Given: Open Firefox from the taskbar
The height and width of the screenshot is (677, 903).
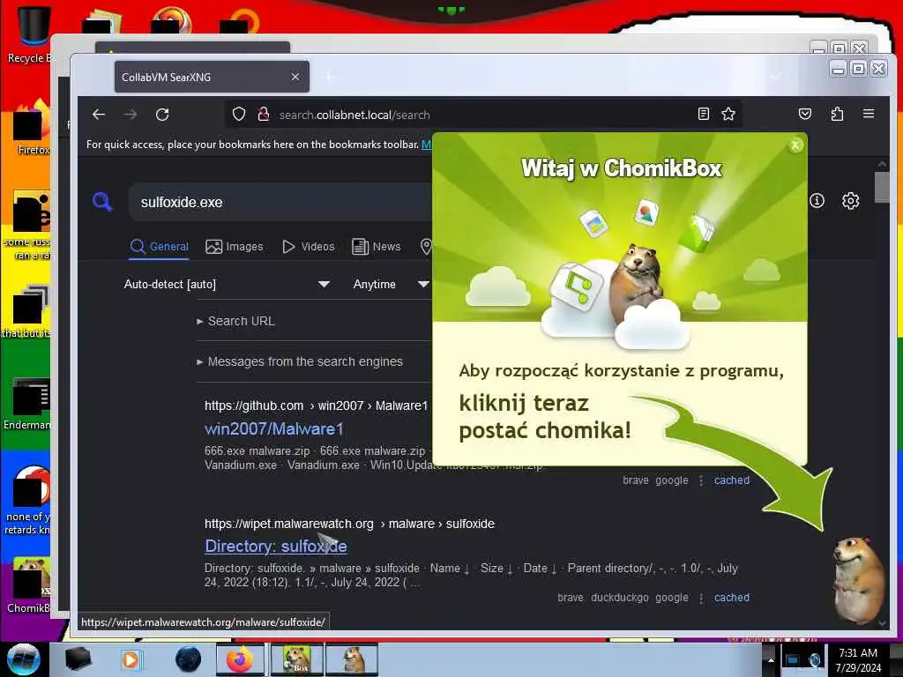Looking at the screenshot, I should [240, 659].
